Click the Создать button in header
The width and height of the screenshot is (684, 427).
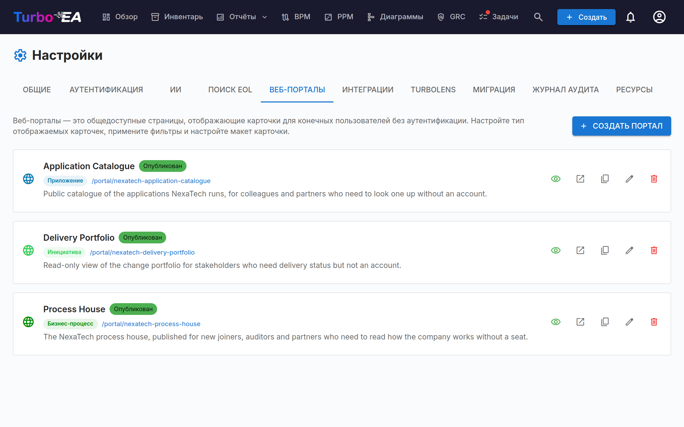click(x=586, y=17)
